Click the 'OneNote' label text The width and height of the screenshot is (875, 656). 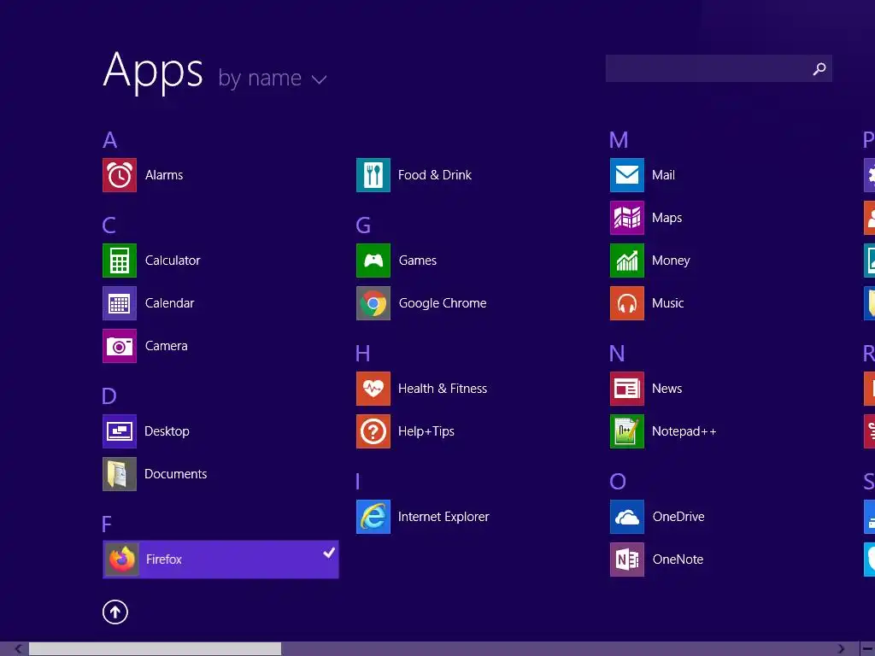coord(678,559)
